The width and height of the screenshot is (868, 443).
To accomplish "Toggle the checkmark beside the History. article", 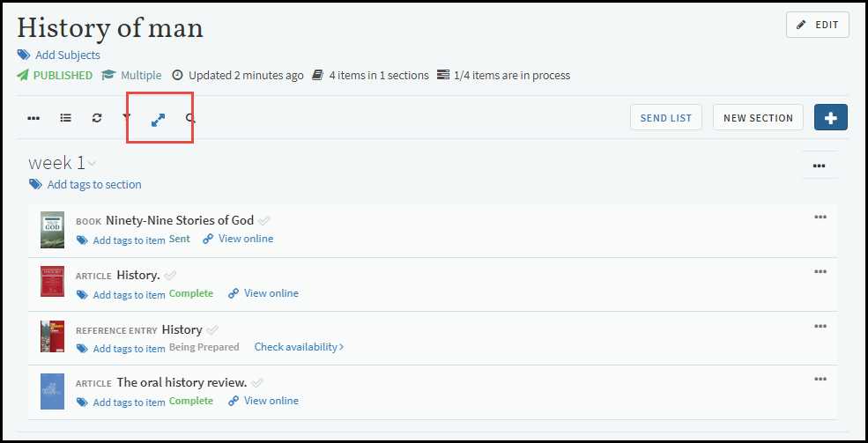I will (171, 276).
